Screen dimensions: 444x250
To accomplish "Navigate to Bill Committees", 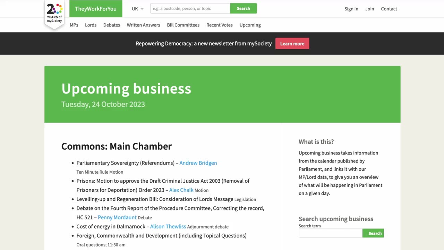I will pos(183,25).
